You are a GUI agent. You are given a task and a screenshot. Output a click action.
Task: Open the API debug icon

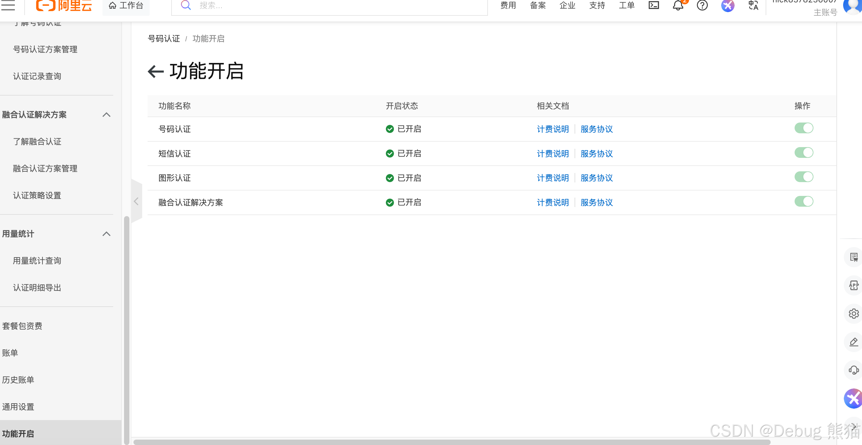(x=853, y=285)
